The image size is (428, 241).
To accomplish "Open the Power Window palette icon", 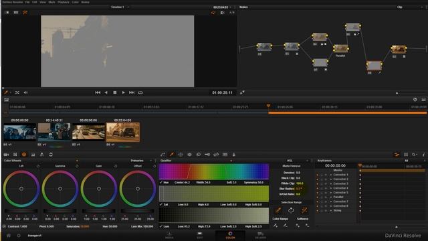I will pyautogui.click(x=181, y=155).
